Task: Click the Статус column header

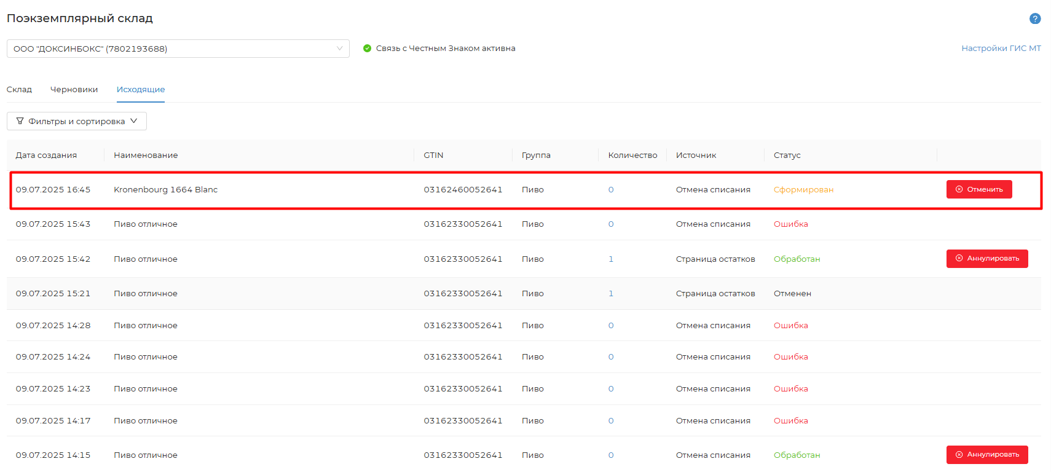Action: 787,155
